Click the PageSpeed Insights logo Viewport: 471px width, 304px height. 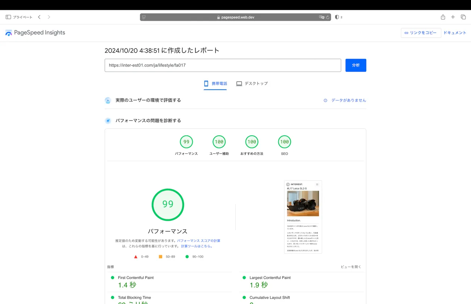35,33
